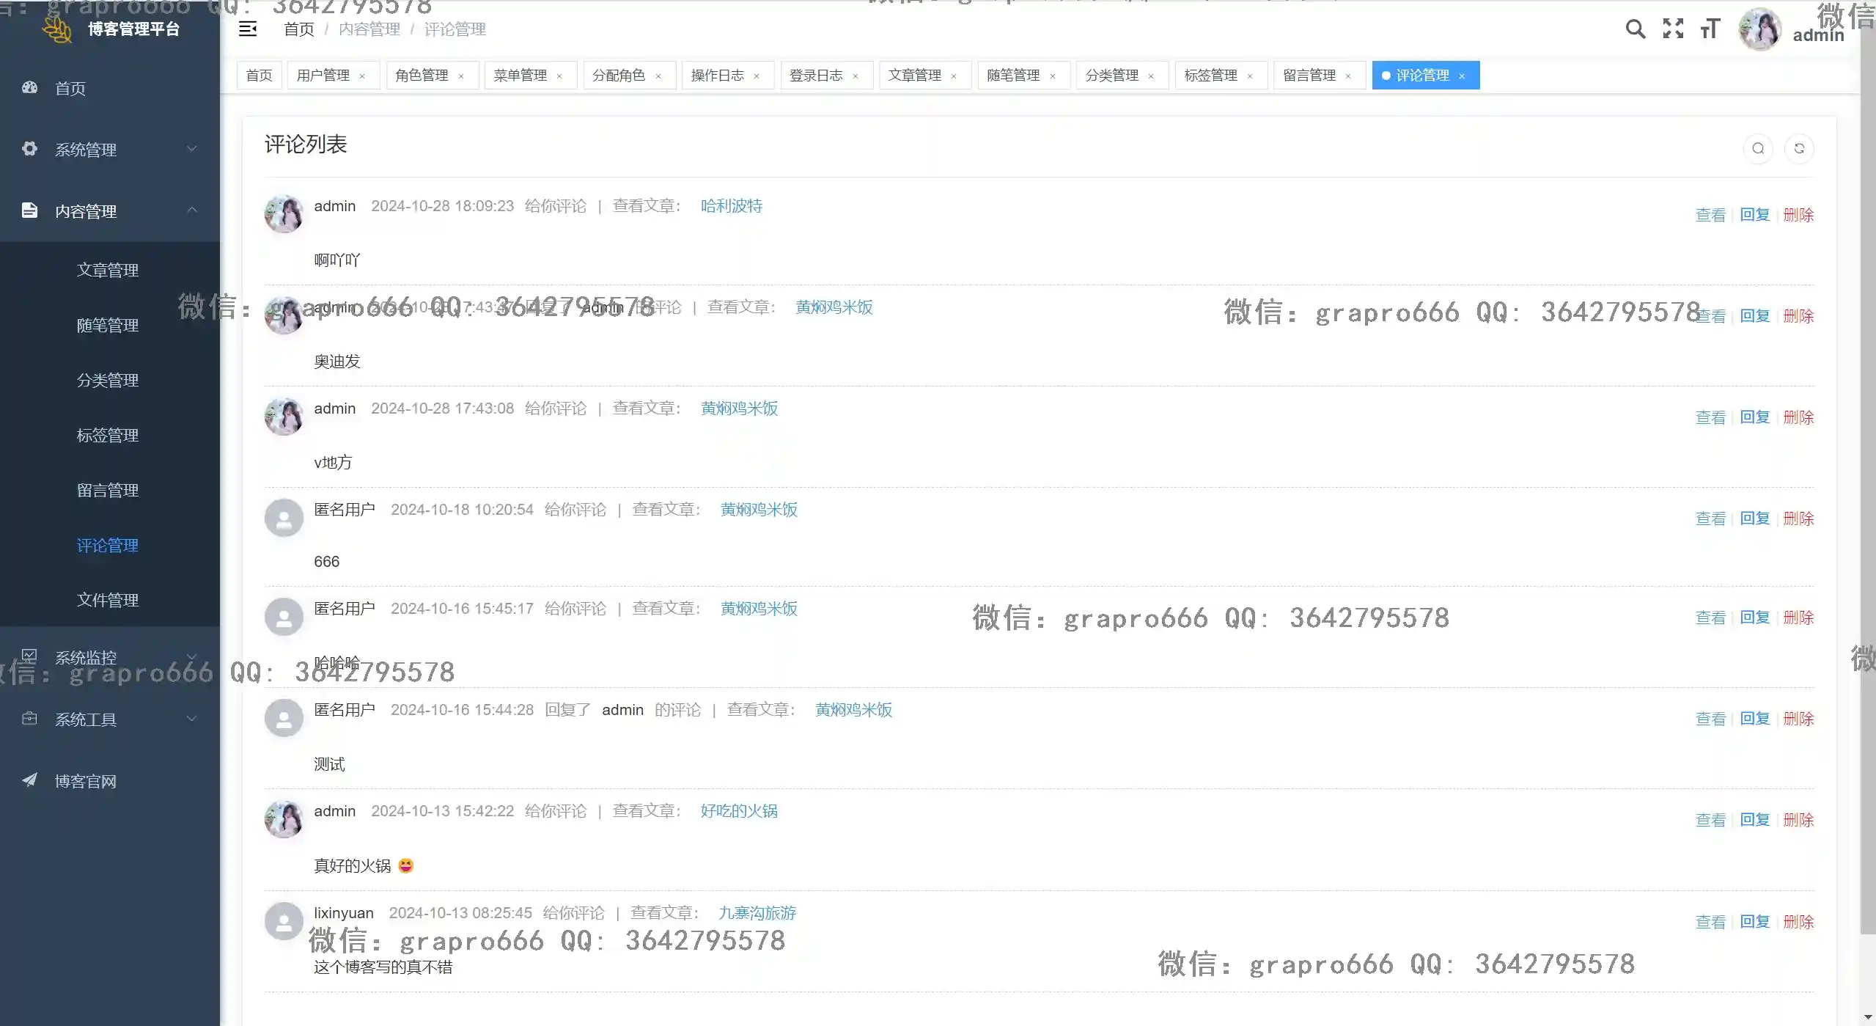Open 博客官网 from the sidebar

point(86,781)
